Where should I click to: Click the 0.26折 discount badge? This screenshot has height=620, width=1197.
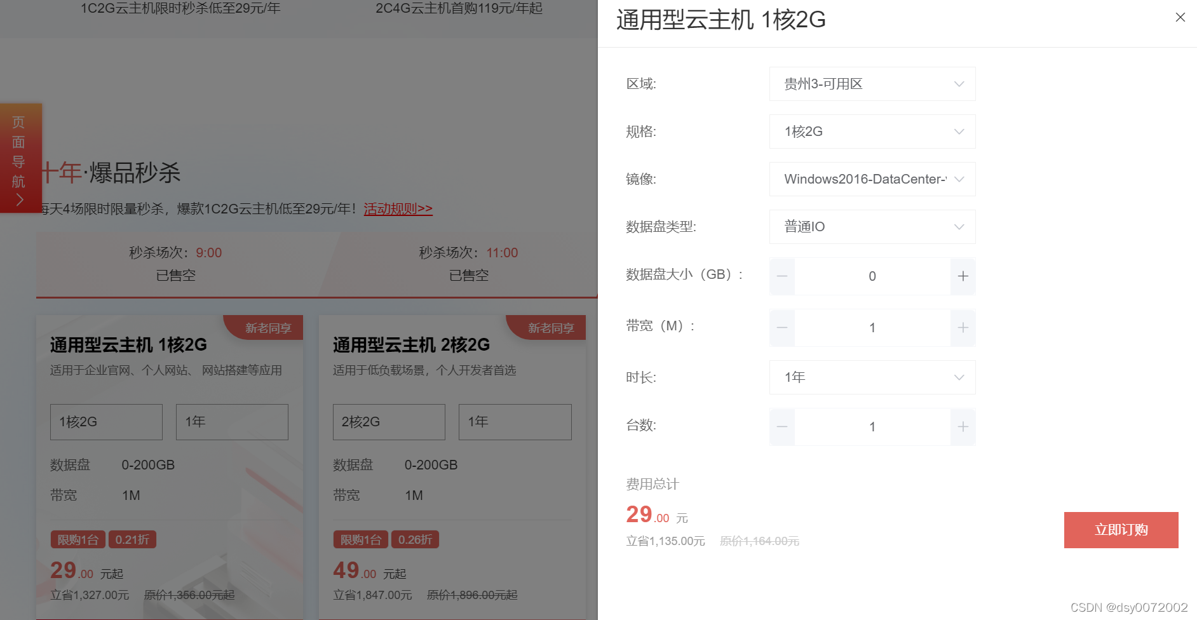click(x=415, y=539)
